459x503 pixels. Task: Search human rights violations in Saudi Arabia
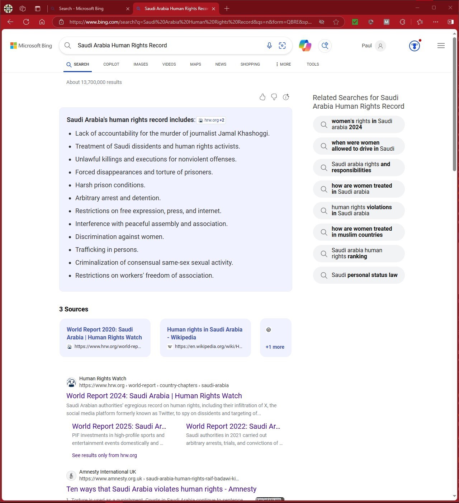click(x=359, y=210)
